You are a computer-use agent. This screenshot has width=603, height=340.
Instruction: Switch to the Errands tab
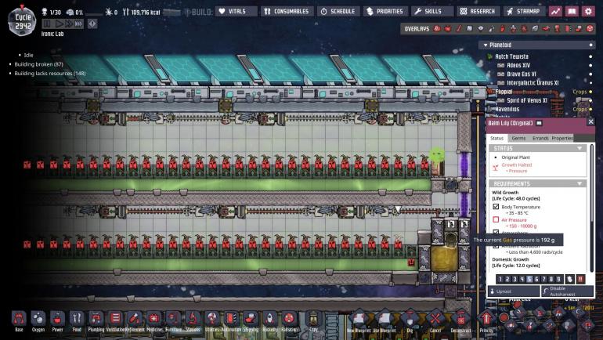pos(540,138)
